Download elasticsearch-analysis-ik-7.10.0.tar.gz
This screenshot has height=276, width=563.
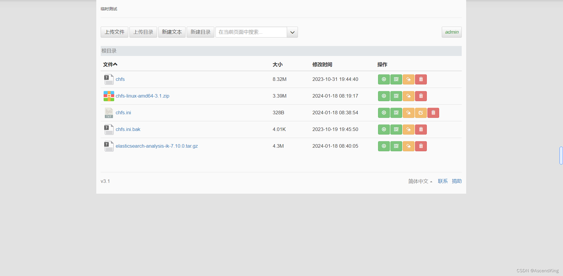tap(384, 146)
